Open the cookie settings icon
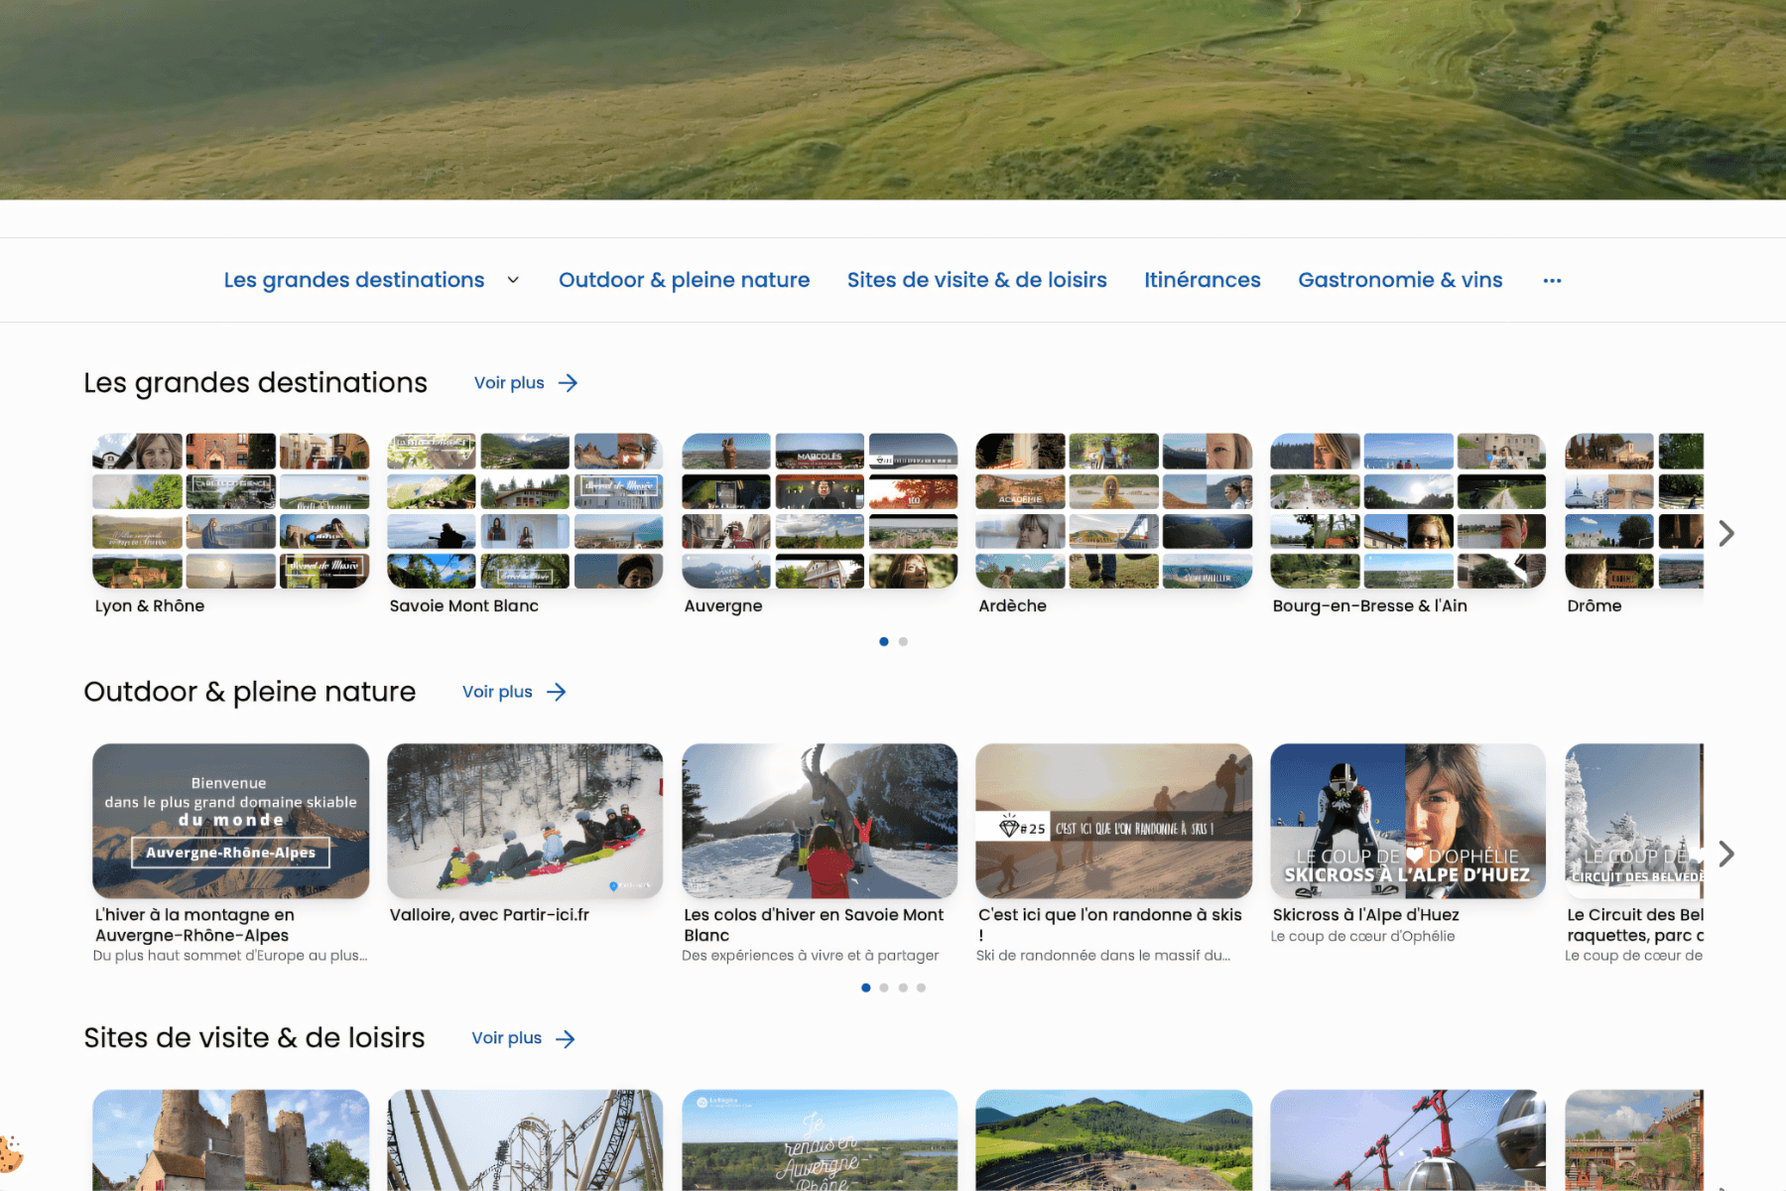The width and height of the screenshot is (1786, 1191). (x=10, y=1153)
